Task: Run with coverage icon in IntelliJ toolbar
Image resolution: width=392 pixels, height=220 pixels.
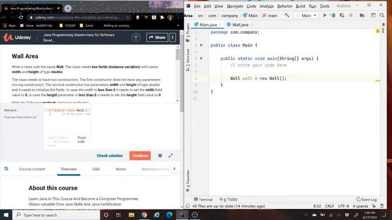Action: [342, 15]
